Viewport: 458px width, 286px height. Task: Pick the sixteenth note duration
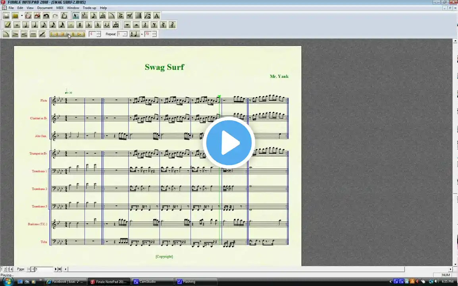53,25
